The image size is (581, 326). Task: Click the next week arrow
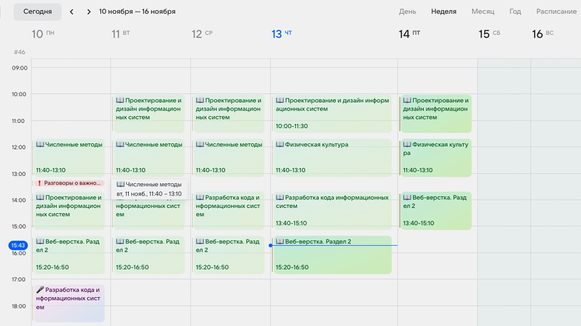[x=89, y=12]
